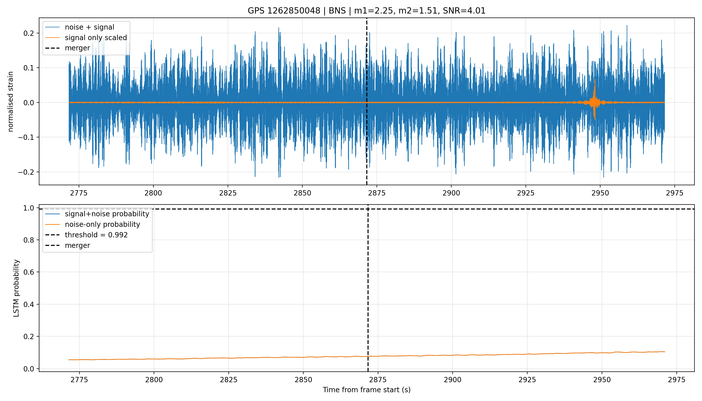Click the orange probability curve near 2950 s
The height and width of the screenshot is (401, 702).
point(601,353)
